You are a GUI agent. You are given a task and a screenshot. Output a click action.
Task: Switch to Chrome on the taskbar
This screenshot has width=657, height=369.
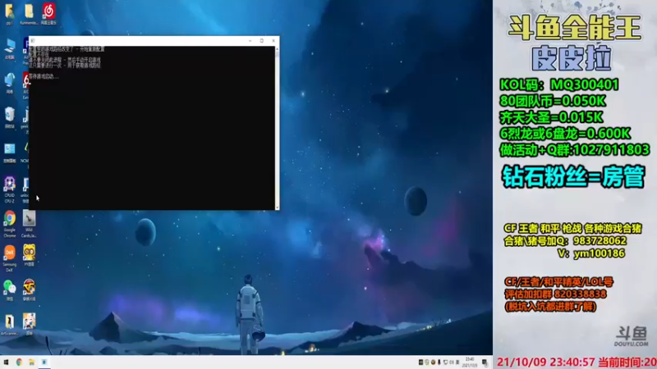pos(19,362)
